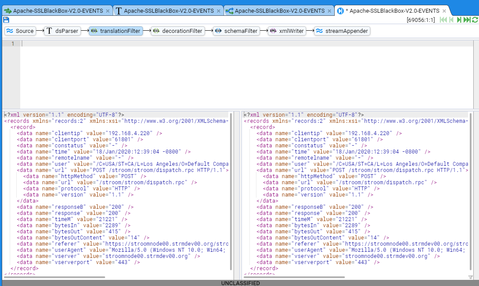This screenshot has width=479, height=286.
Task: Select the Source pipeline element
Action: point(20,31)
